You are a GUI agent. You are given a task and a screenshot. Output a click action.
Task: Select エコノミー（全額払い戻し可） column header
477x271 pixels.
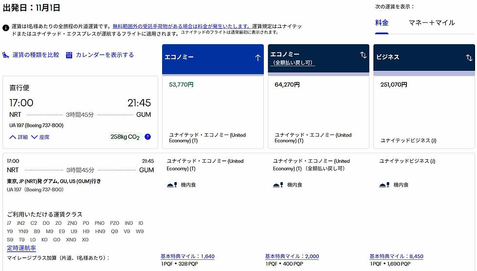click(318, 59)
